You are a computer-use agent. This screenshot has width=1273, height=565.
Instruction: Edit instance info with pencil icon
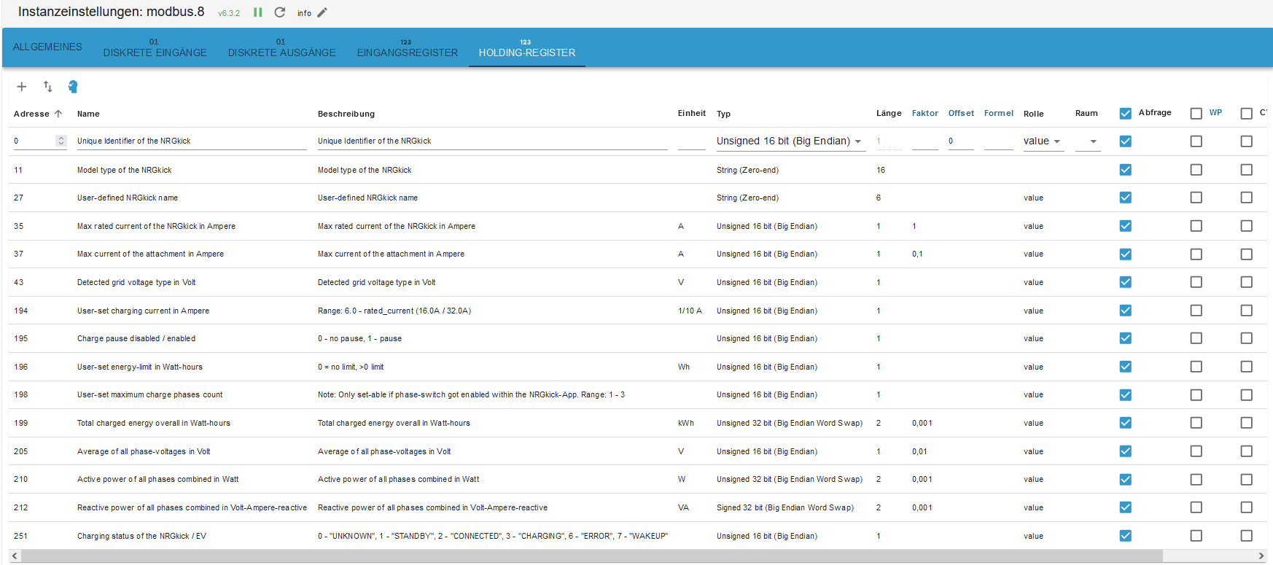(322, 12)
